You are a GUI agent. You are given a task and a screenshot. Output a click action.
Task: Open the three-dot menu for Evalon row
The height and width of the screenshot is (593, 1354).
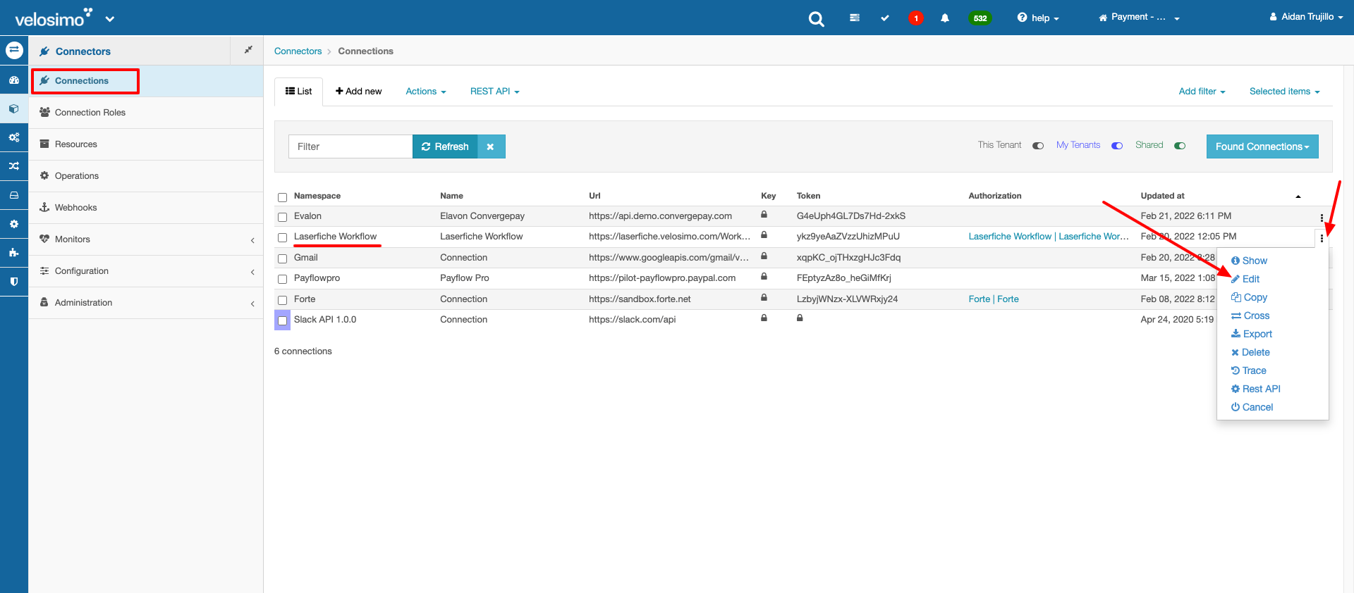pos(1322,218)
